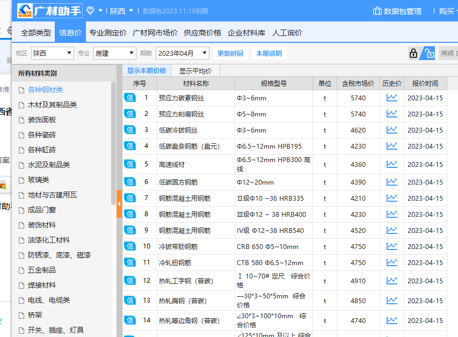This screenshot has width=458, height=337.
Task: Open the dropdown arrow next to diamond icon
Action: click(x=100, y=11)
